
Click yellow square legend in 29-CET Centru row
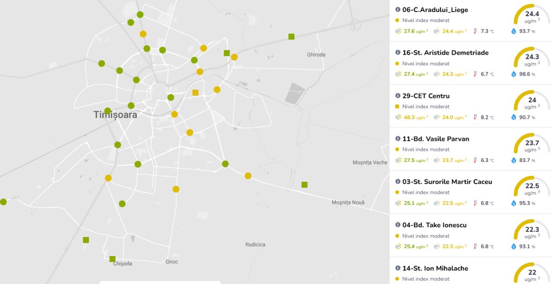[x=398, y=106]
